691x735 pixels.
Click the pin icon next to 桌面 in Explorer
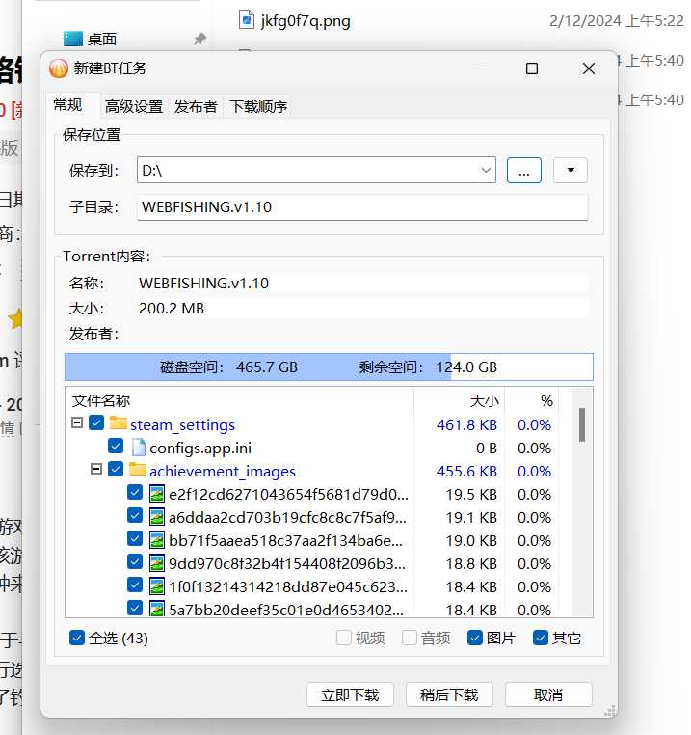point(200,39)
